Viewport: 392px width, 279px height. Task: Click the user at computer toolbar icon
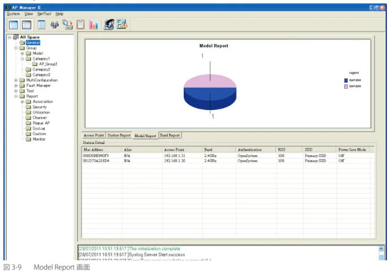109,24
